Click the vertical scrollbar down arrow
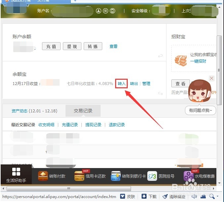 point(219,183)
